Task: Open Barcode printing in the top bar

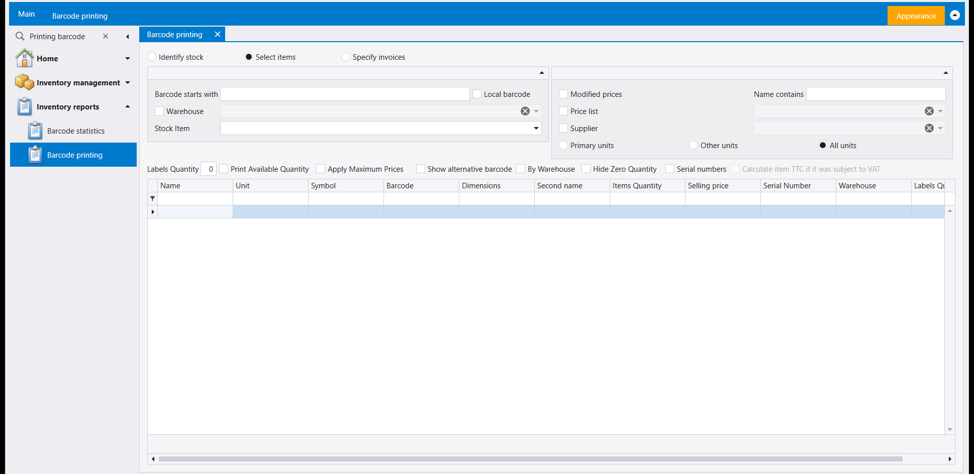Action: pos(80,16)
